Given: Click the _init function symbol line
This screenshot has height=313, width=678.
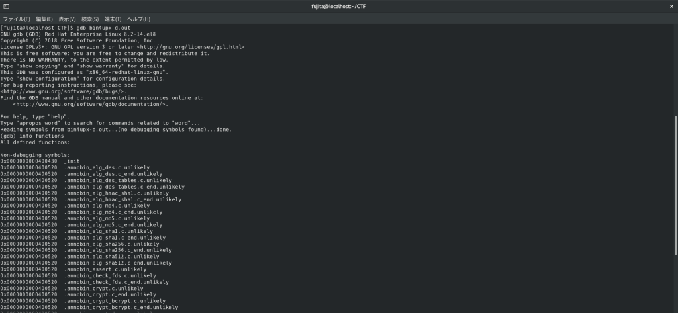Looking at the screenshot, I should (72, 161).
